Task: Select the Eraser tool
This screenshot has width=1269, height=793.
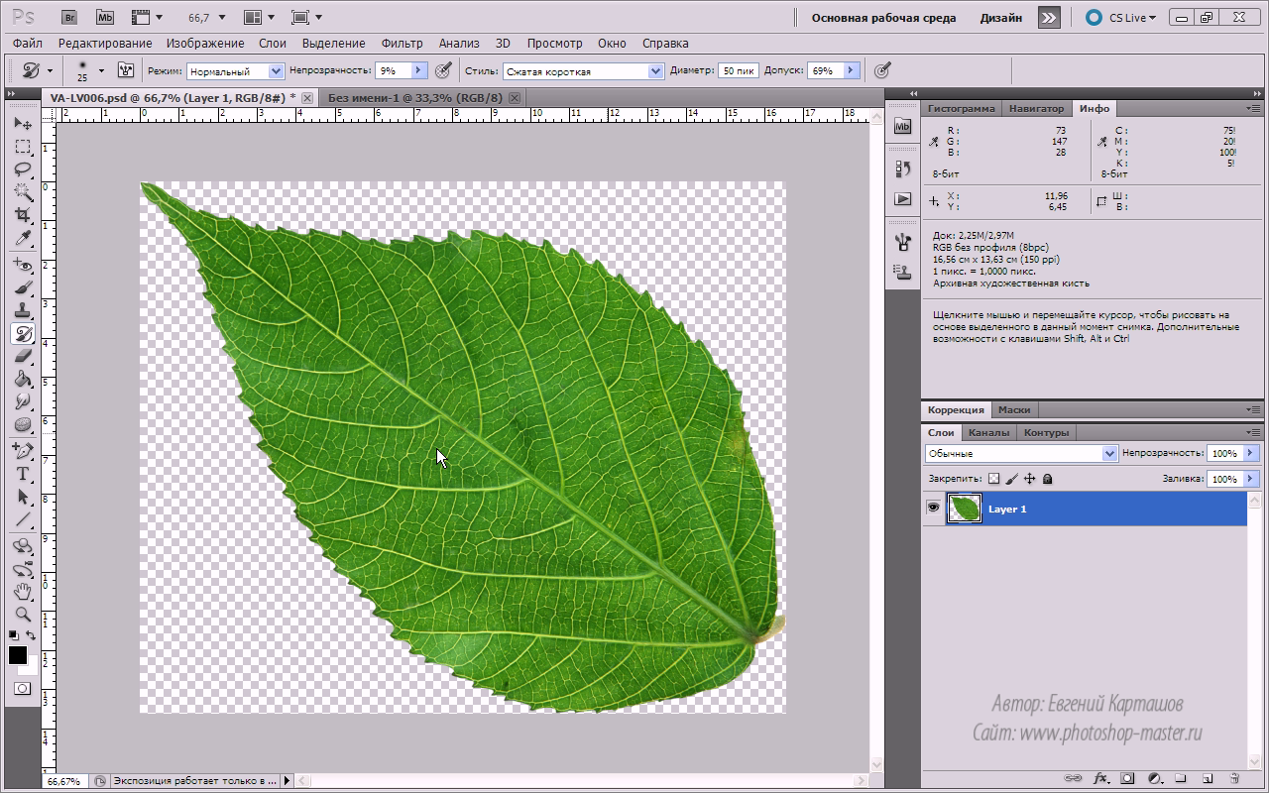Action: tap(23, 356)
